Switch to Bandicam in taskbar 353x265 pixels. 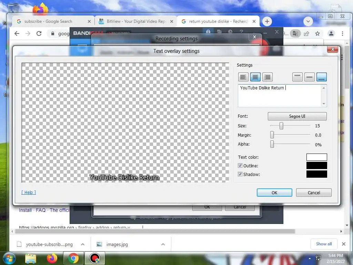tap(95, 258)
